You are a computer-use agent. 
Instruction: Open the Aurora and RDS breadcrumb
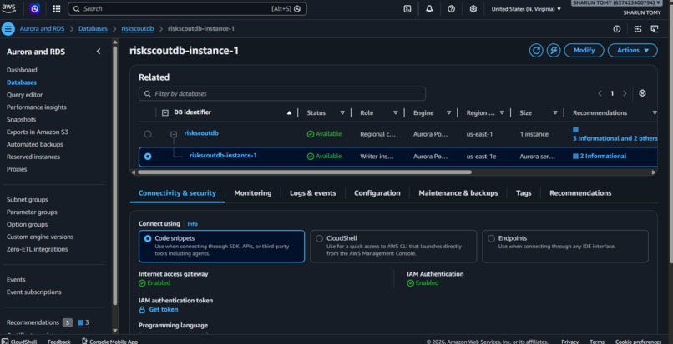(x=42, y=28)
